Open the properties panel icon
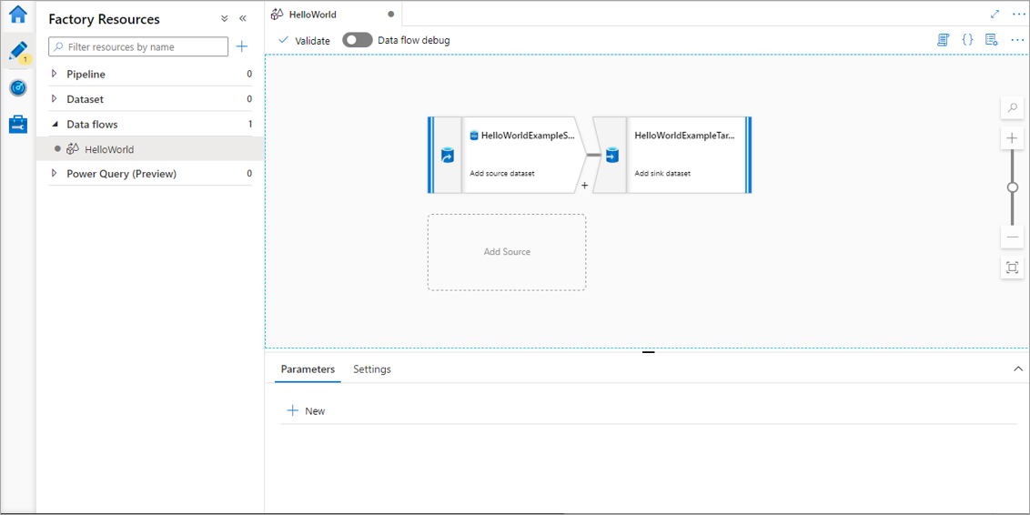Screen dimensions: 1030x515 tap(991, 40)
